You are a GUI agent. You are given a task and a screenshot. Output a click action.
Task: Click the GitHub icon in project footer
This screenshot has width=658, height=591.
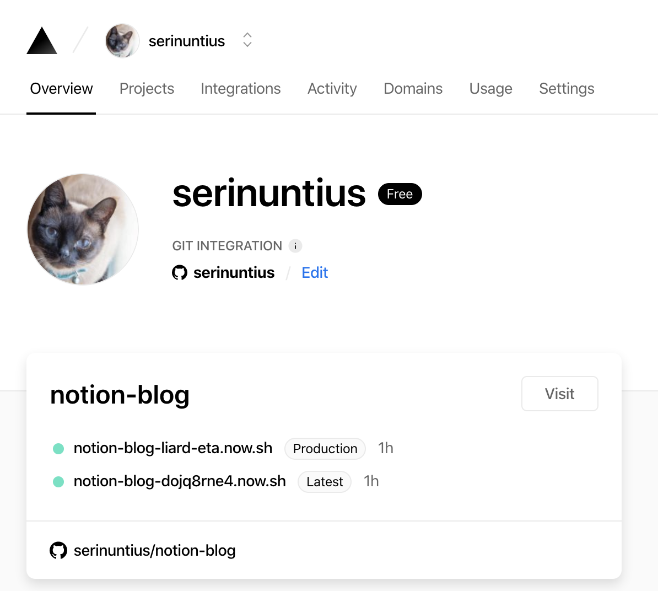coord(58,550)
